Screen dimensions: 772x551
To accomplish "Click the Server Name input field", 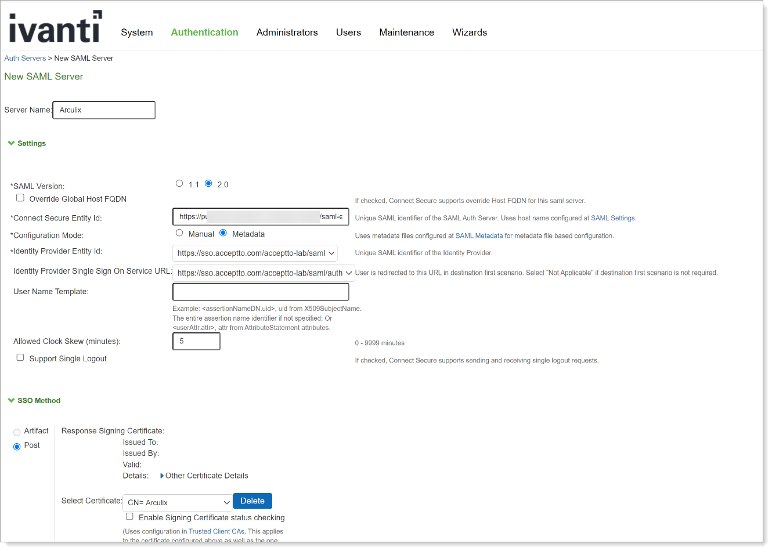I will [104, 110].
